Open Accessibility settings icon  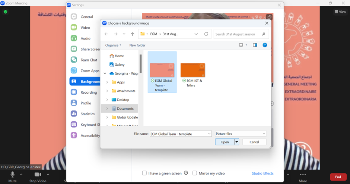(x=74, y=135)
